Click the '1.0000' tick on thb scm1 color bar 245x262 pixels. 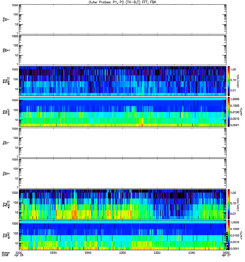pos(235,99)
